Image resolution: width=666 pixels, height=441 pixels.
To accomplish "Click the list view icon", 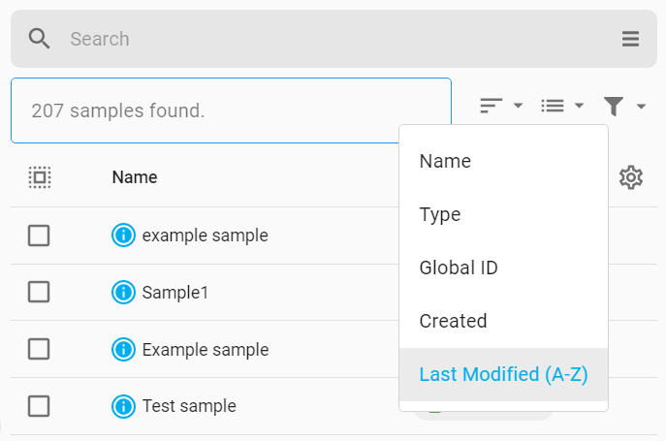I will click(553, 106).
